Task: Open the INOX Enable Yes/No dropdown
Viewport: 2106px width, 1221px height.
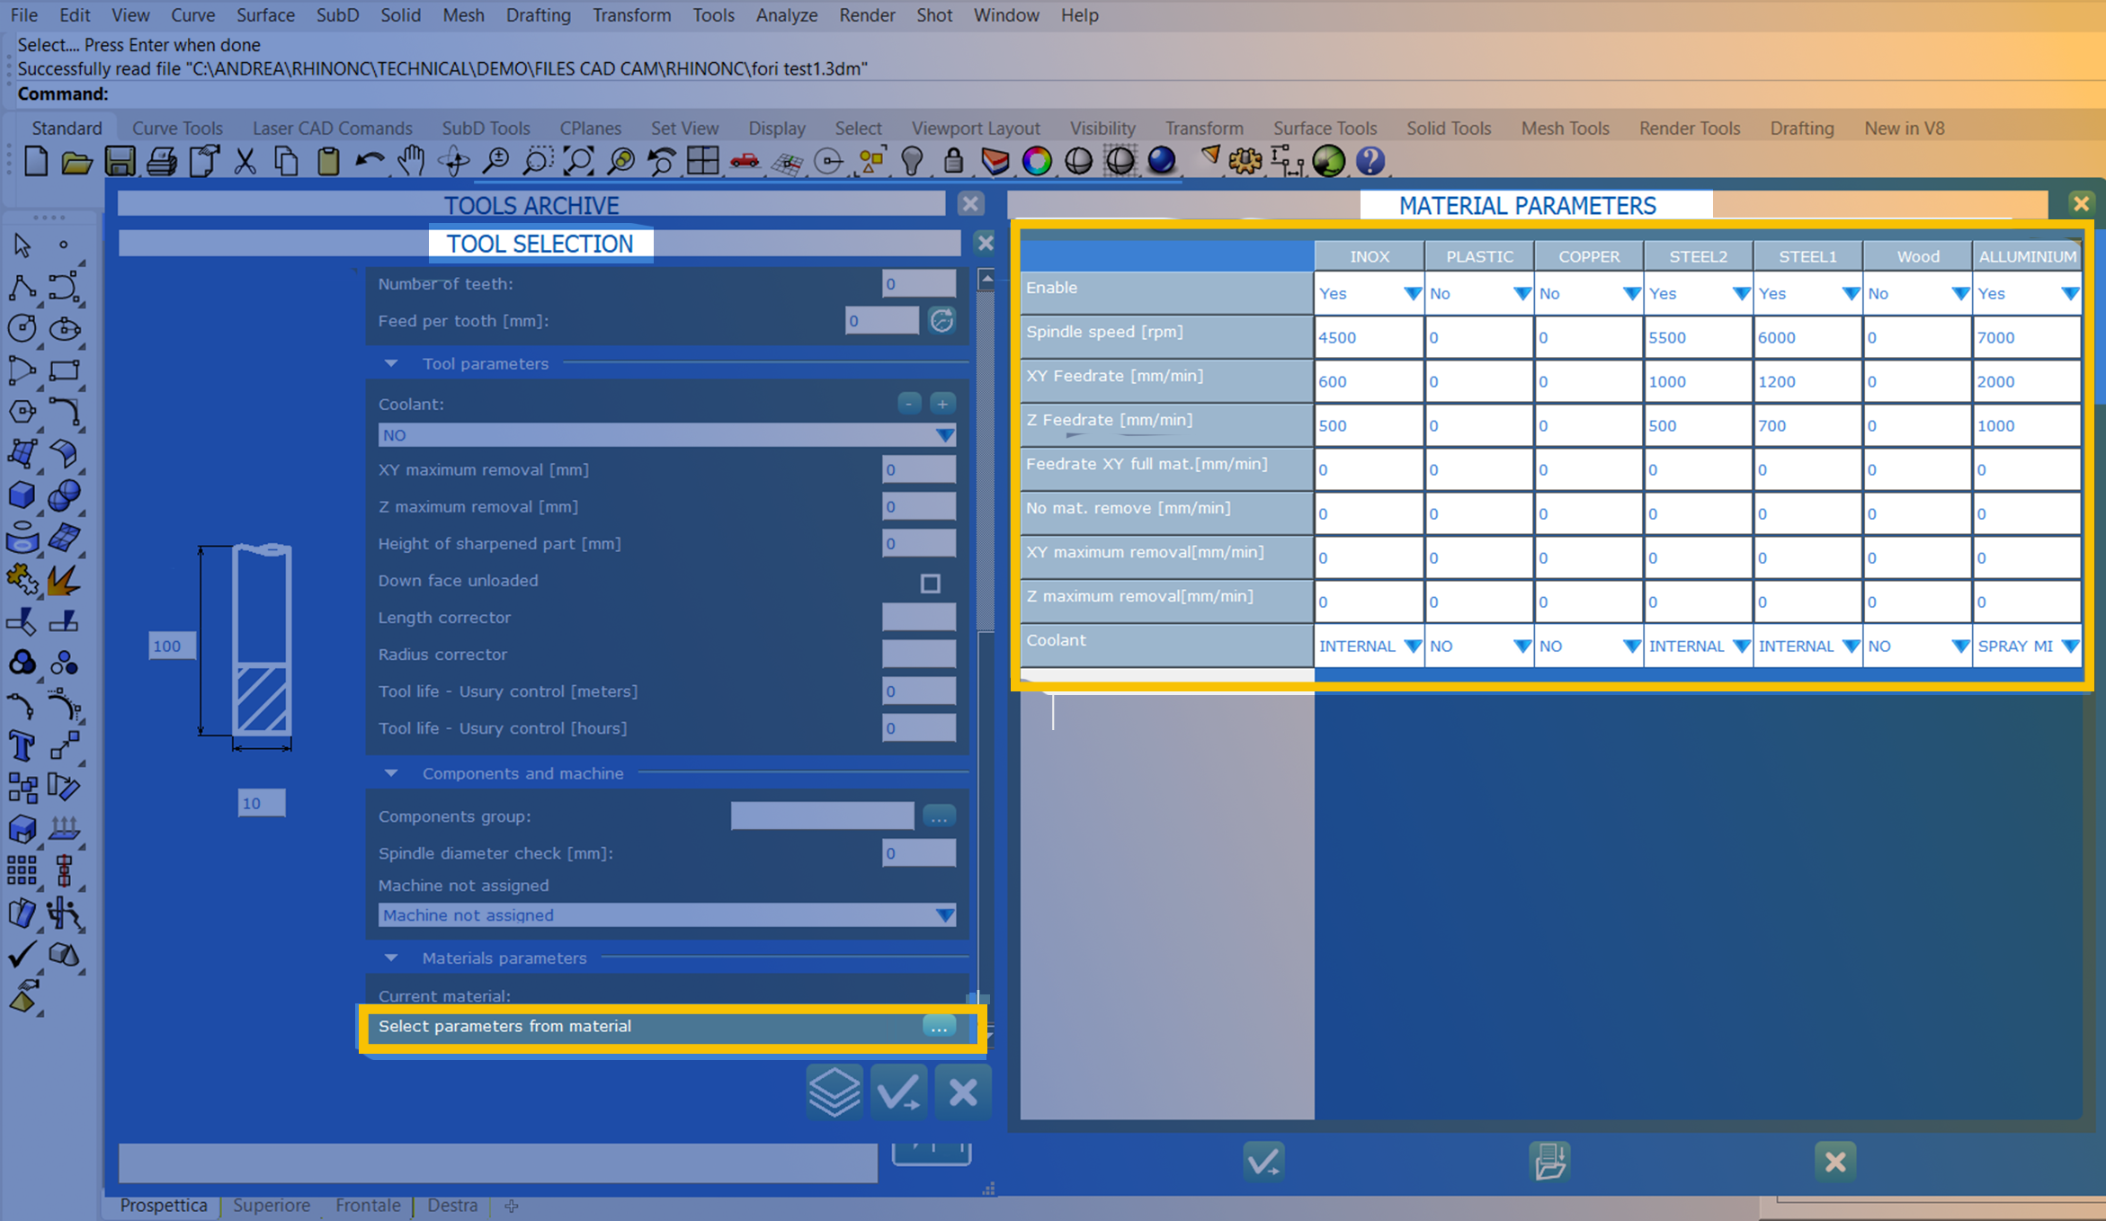Action: 1412,294
